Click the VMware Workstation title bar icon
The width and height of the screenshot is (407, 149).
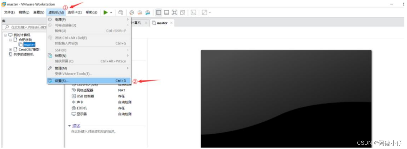tap(4, 4)
